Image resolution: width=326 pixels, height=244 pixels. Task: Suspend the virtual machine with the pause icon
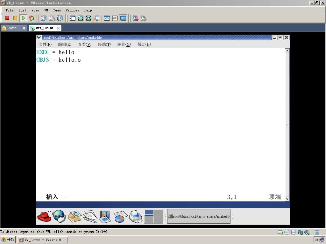[15, 18]
